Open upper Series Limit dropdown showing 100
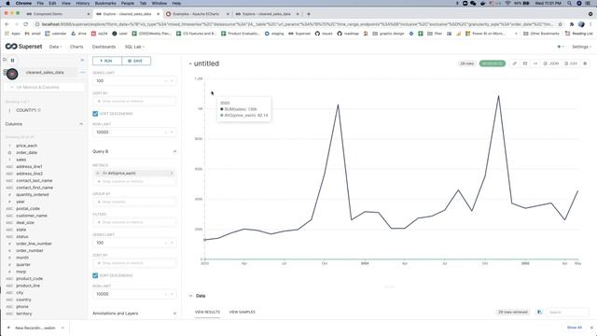 (134, 81)
